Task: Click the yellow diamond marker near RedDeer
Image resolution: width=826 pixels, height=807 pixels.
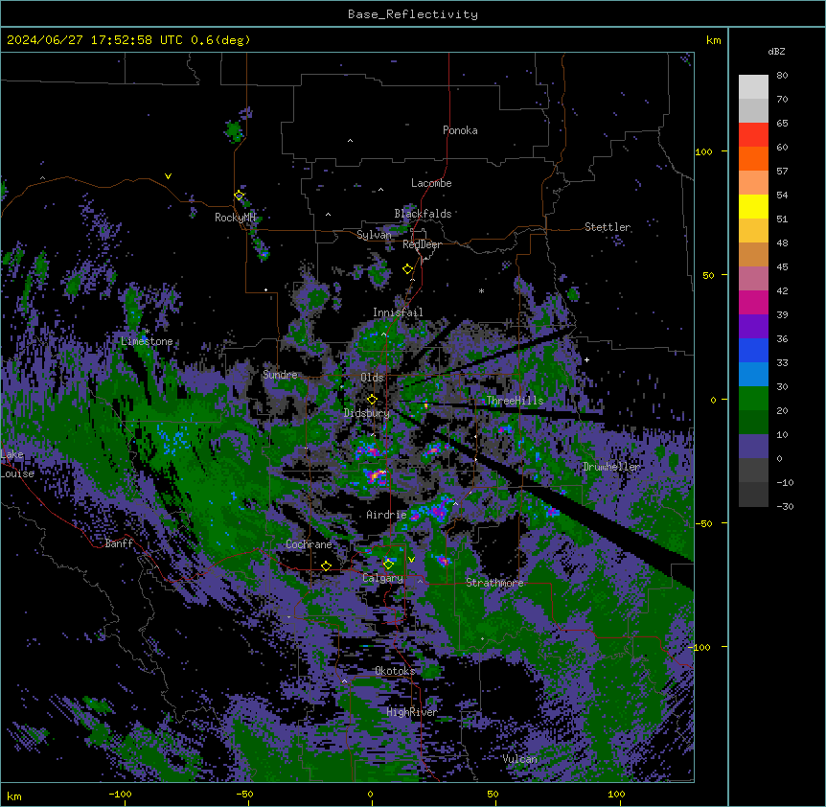Action: [x=408, y=269]
